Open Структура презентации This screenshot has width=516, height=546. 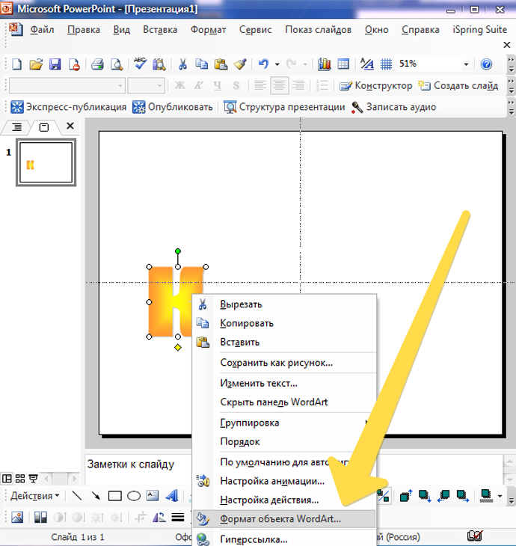point(283,107)
